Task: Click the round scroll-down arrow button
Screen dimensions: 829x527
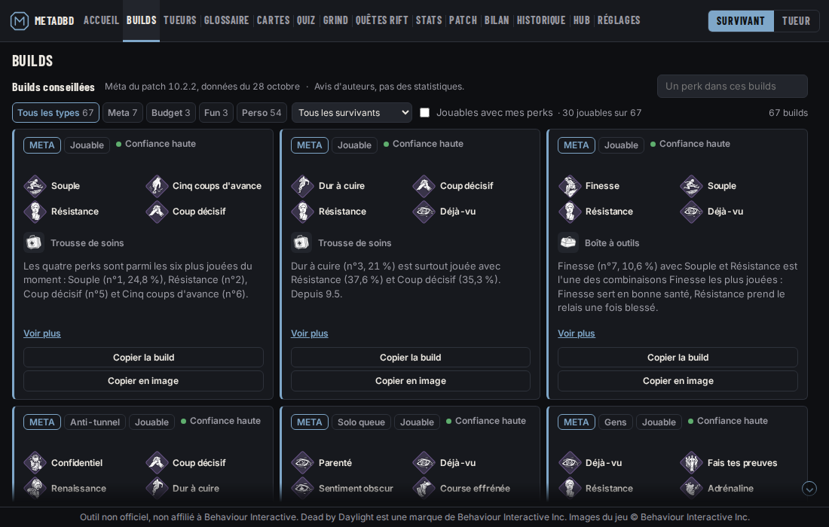Action: pos(809,489)
